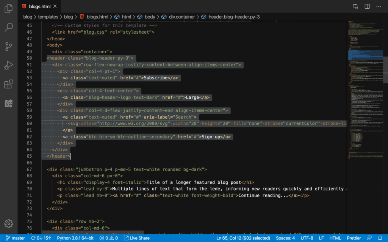
Task: Click line number 67 in the gutter
Action: [29, 169]
